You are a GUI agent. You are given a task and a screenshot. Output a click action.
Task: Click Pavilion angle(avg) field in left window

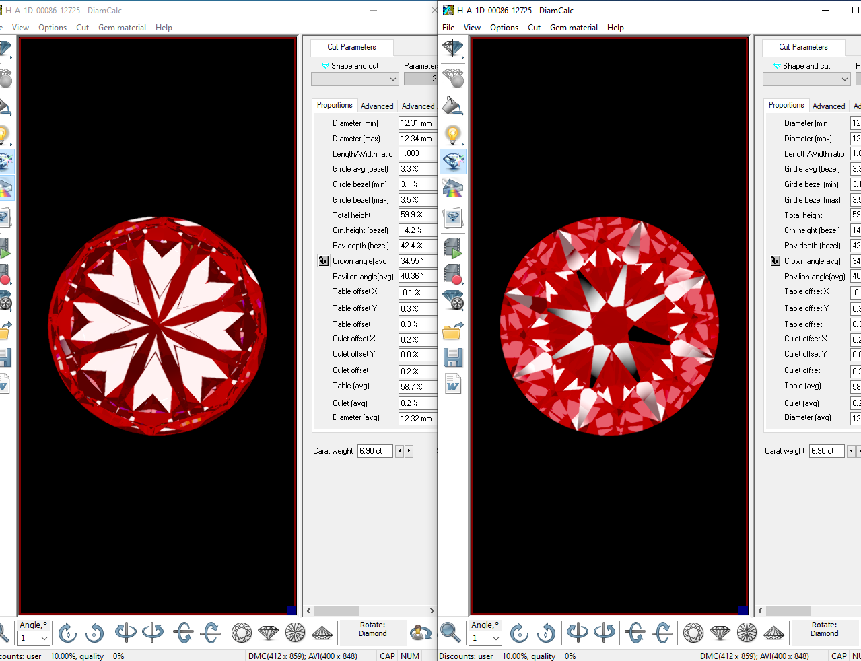(417, 276)
